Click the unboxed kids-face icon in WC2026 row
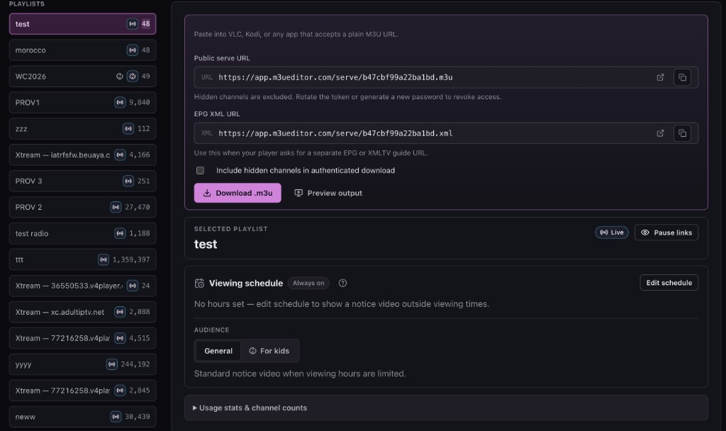Image resolution: width=726 pixels, height=431 pixels. (119, 77)
